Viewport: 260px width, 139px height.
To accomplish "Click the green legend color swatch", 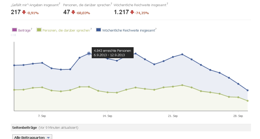I will pos(39,30).
